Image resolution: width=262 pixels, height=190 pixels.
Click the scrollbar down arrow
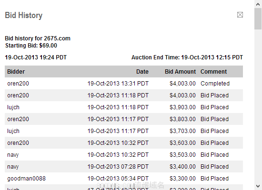tap(258, 186)
